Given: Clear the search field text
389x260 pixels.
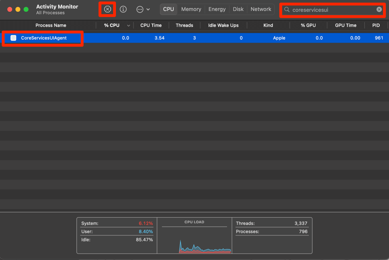Looking at the screenshot, I should [x=379, y=9].
